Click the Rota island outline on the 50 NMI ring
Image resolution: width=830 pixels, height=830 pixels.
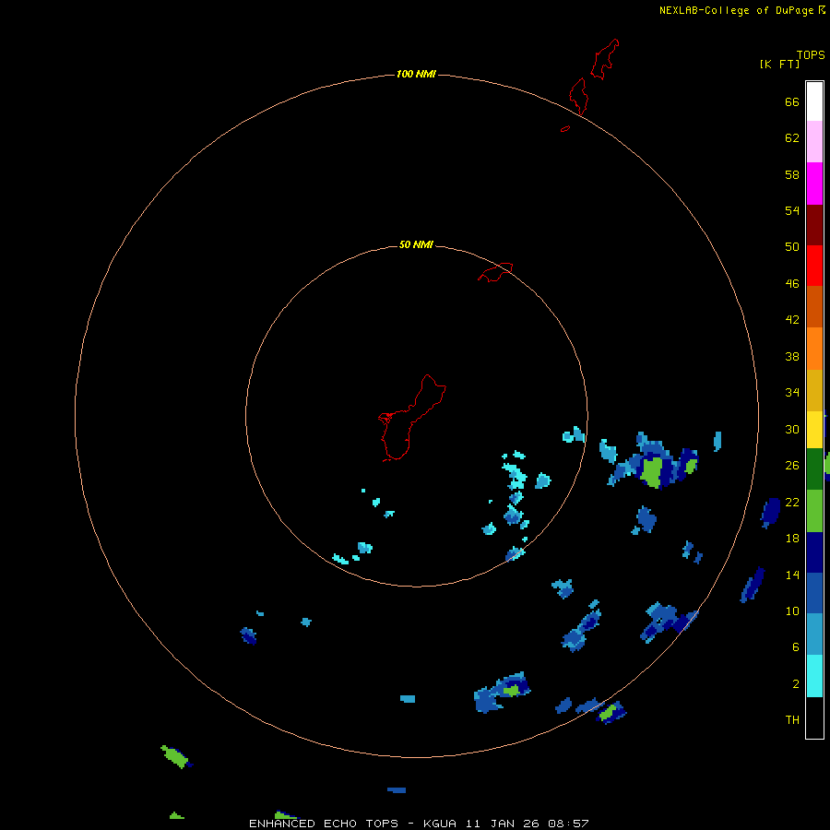[x=496, y=272]
